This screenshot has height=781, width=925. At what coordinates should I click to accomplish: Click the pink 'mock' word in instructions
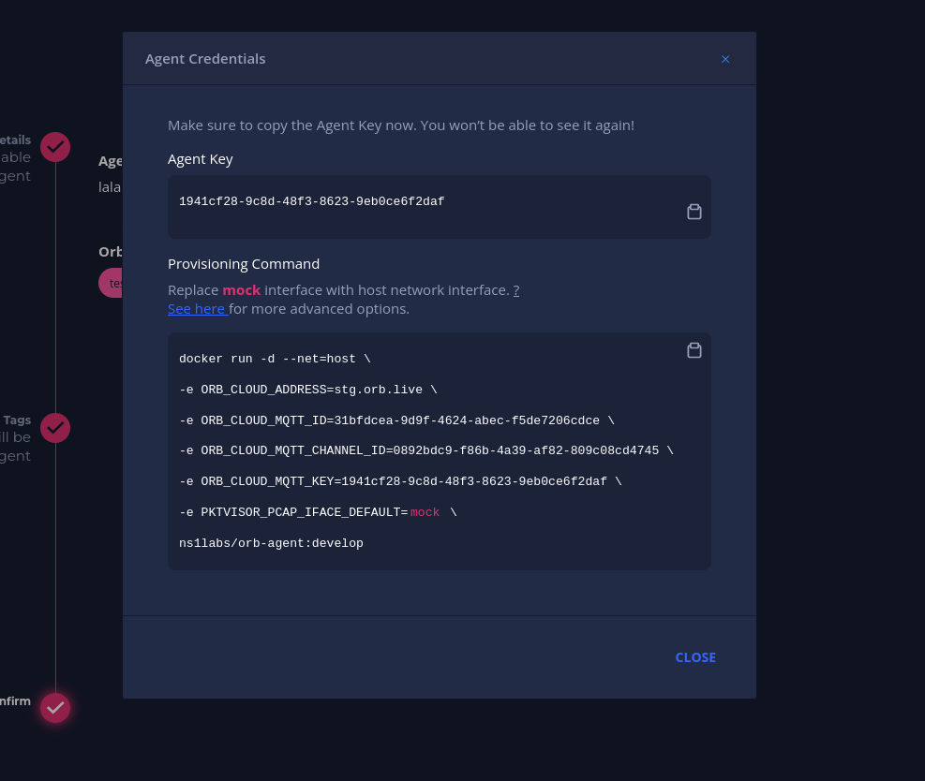[241, 290]
